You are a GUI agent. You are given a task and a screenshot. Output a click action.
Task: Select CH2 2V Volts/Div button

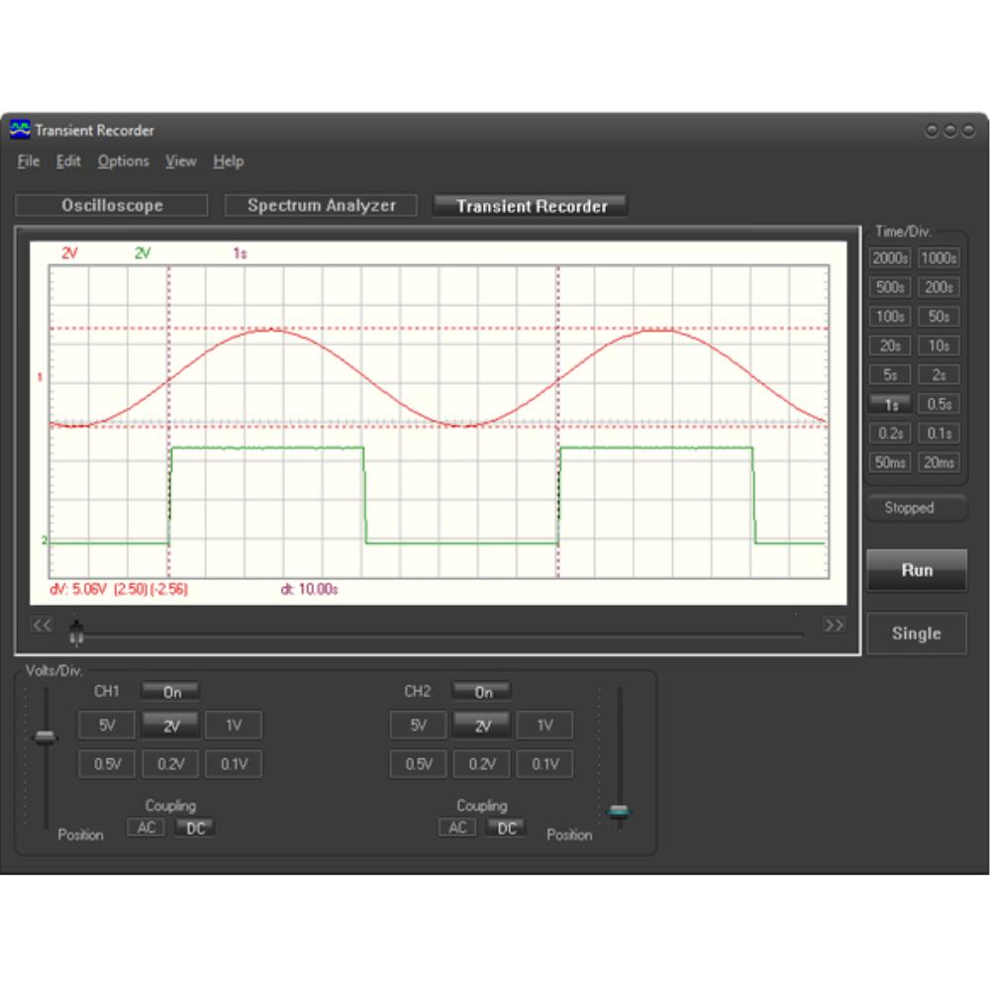click(482, 726)
